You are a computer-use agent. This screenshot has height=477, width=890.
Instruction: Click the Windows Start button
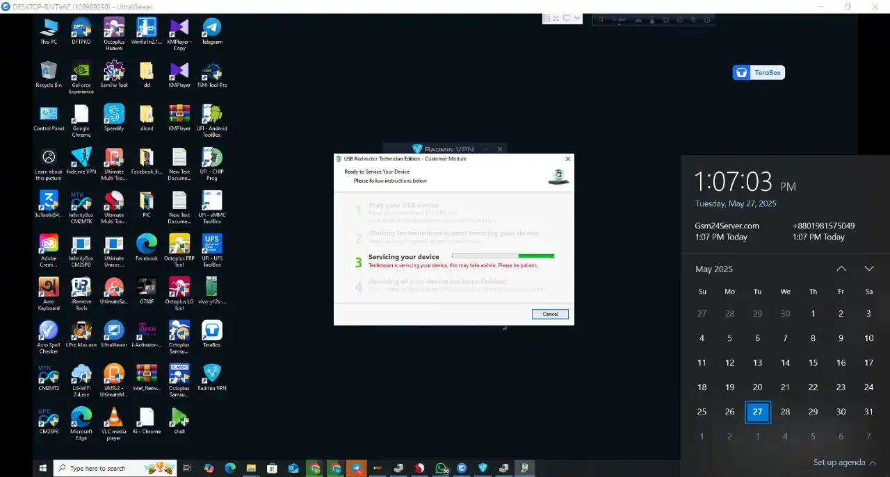(x=43, y=468)
